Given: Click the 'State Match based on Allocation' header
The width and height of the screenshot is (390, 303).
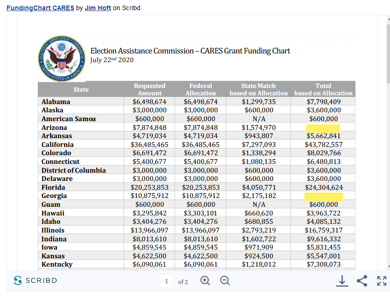Looking at the screenshot, I should coord(258,89).
